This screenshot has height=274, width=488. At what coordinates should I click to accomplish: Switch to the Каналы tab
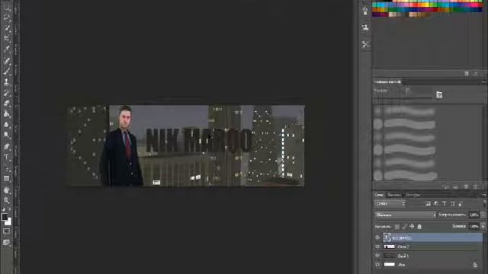pos(394,195)
